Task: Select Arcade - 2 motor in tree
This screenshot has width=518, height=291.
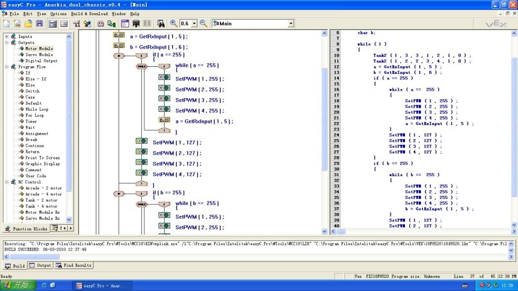Action: pyautogui.click(x=44, y=188)
